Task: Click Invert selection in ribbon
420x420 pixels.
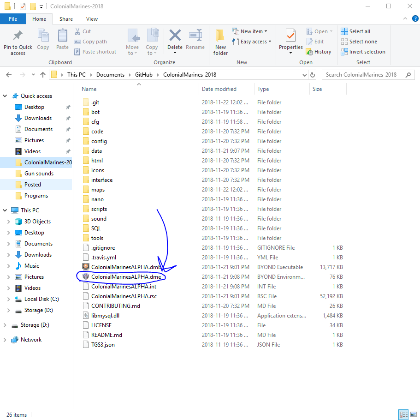Action: (x=363, y=52)
